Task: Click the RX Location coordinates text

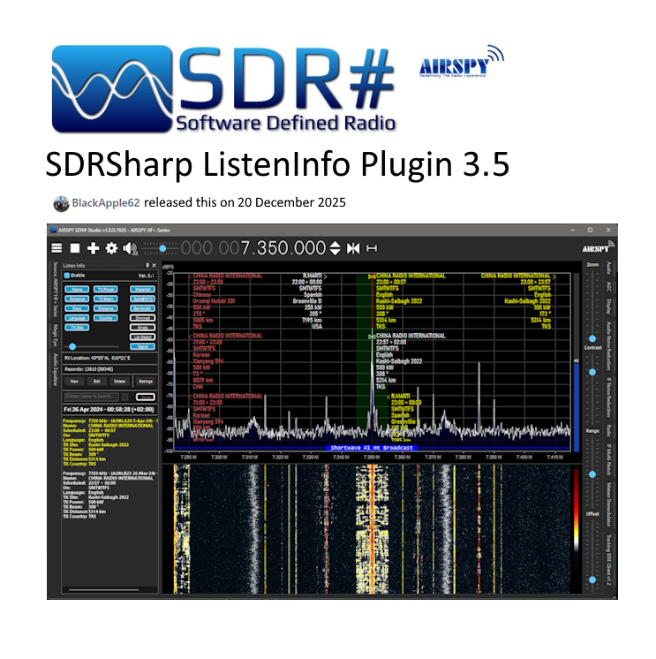Action: click(97, 358)
